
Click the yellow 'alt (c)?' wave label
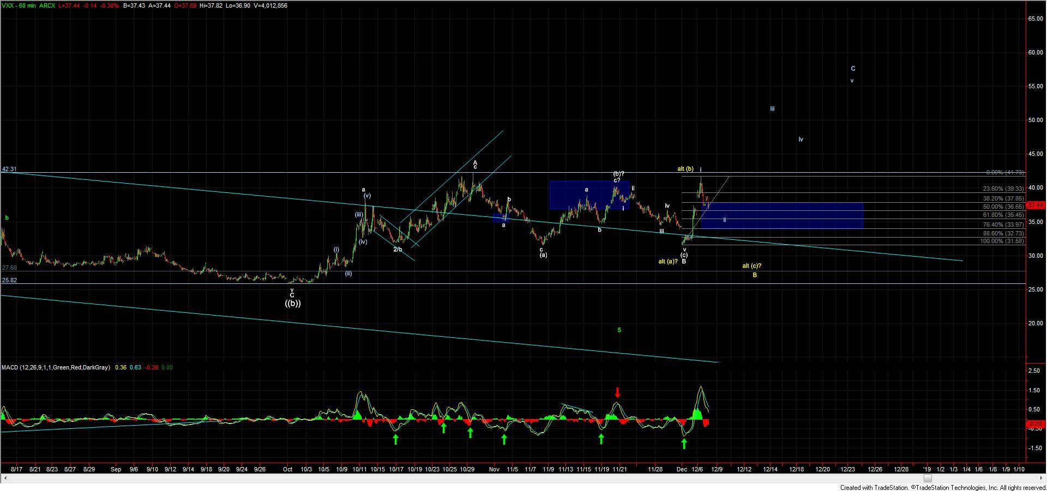(752, 266)
